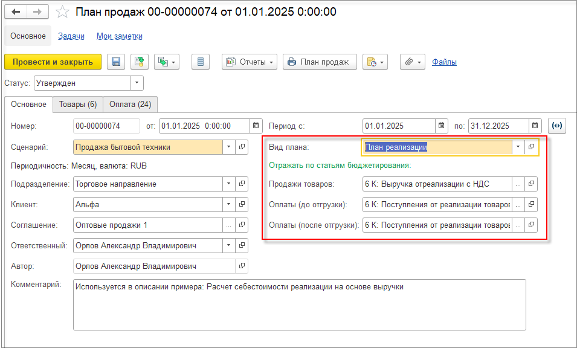Open calendar for period end date
Image resolution: width=577 pixels, height=348 pixels.
pos(535,126)
